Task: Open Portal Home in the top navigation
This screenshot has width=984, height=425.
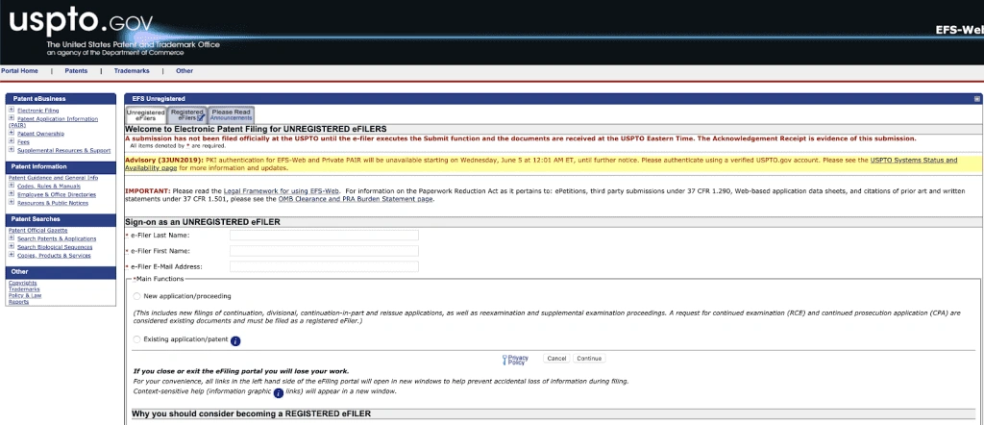Action: click(x=19, y=71)
